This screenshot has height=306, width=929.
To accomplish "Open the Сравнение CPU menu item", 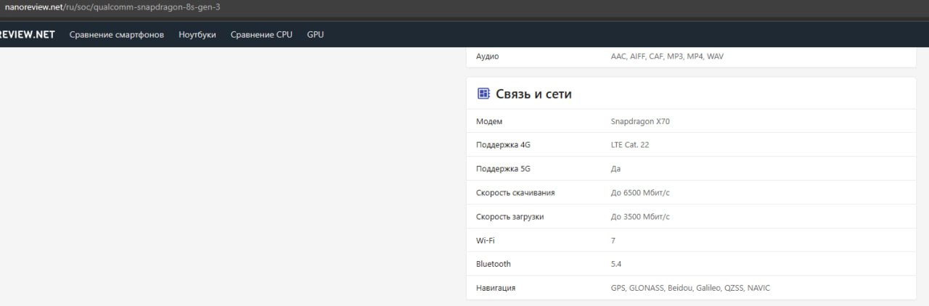I will tap(261, 35).
